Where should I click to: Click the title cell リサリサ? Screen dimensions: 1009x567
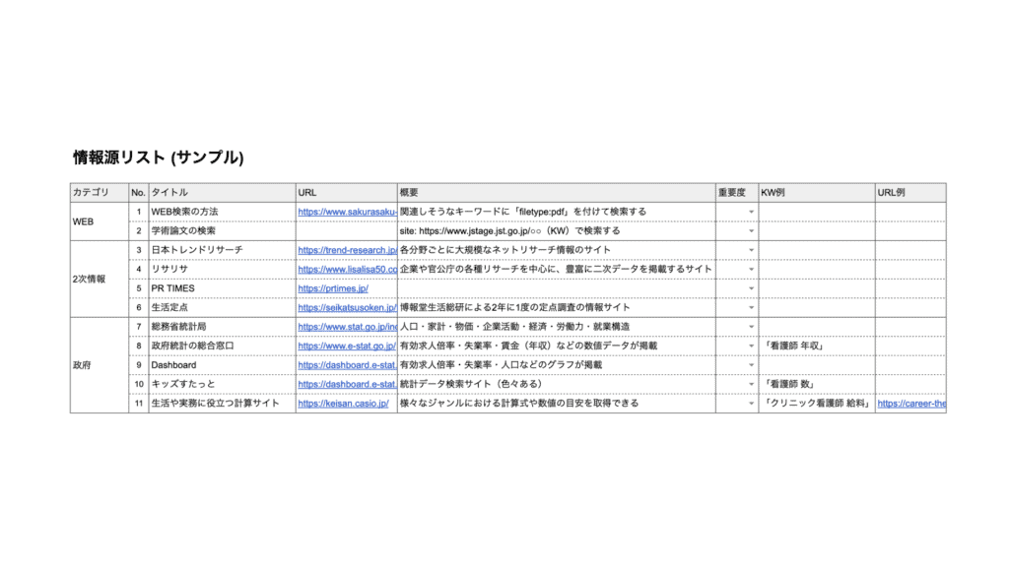click(x=222, y=270)
